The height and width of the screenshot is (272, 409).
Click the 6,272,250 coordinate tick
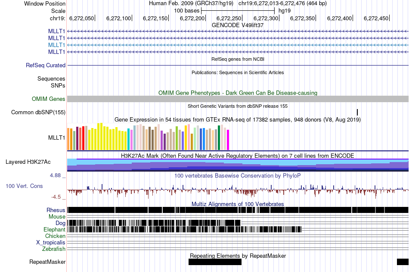point(229,18)
